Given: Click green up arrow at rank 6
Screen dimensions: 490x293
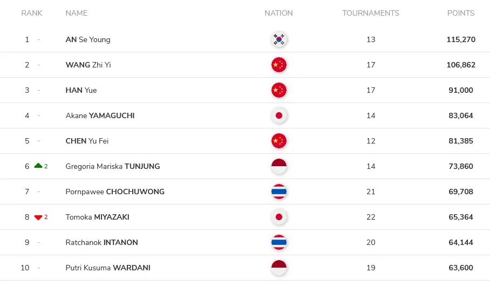Looking at the screenshot, I should point(38,166).
